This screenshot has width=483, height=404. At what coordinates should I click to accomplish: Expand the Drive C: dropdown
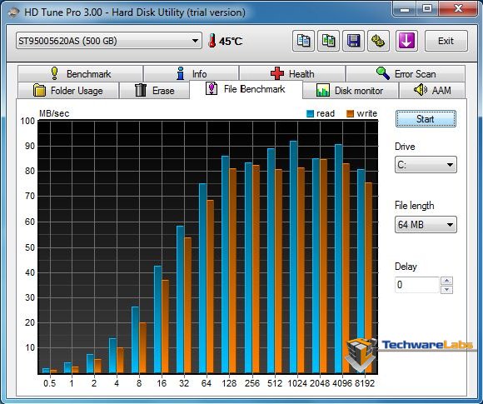point(426,165)
